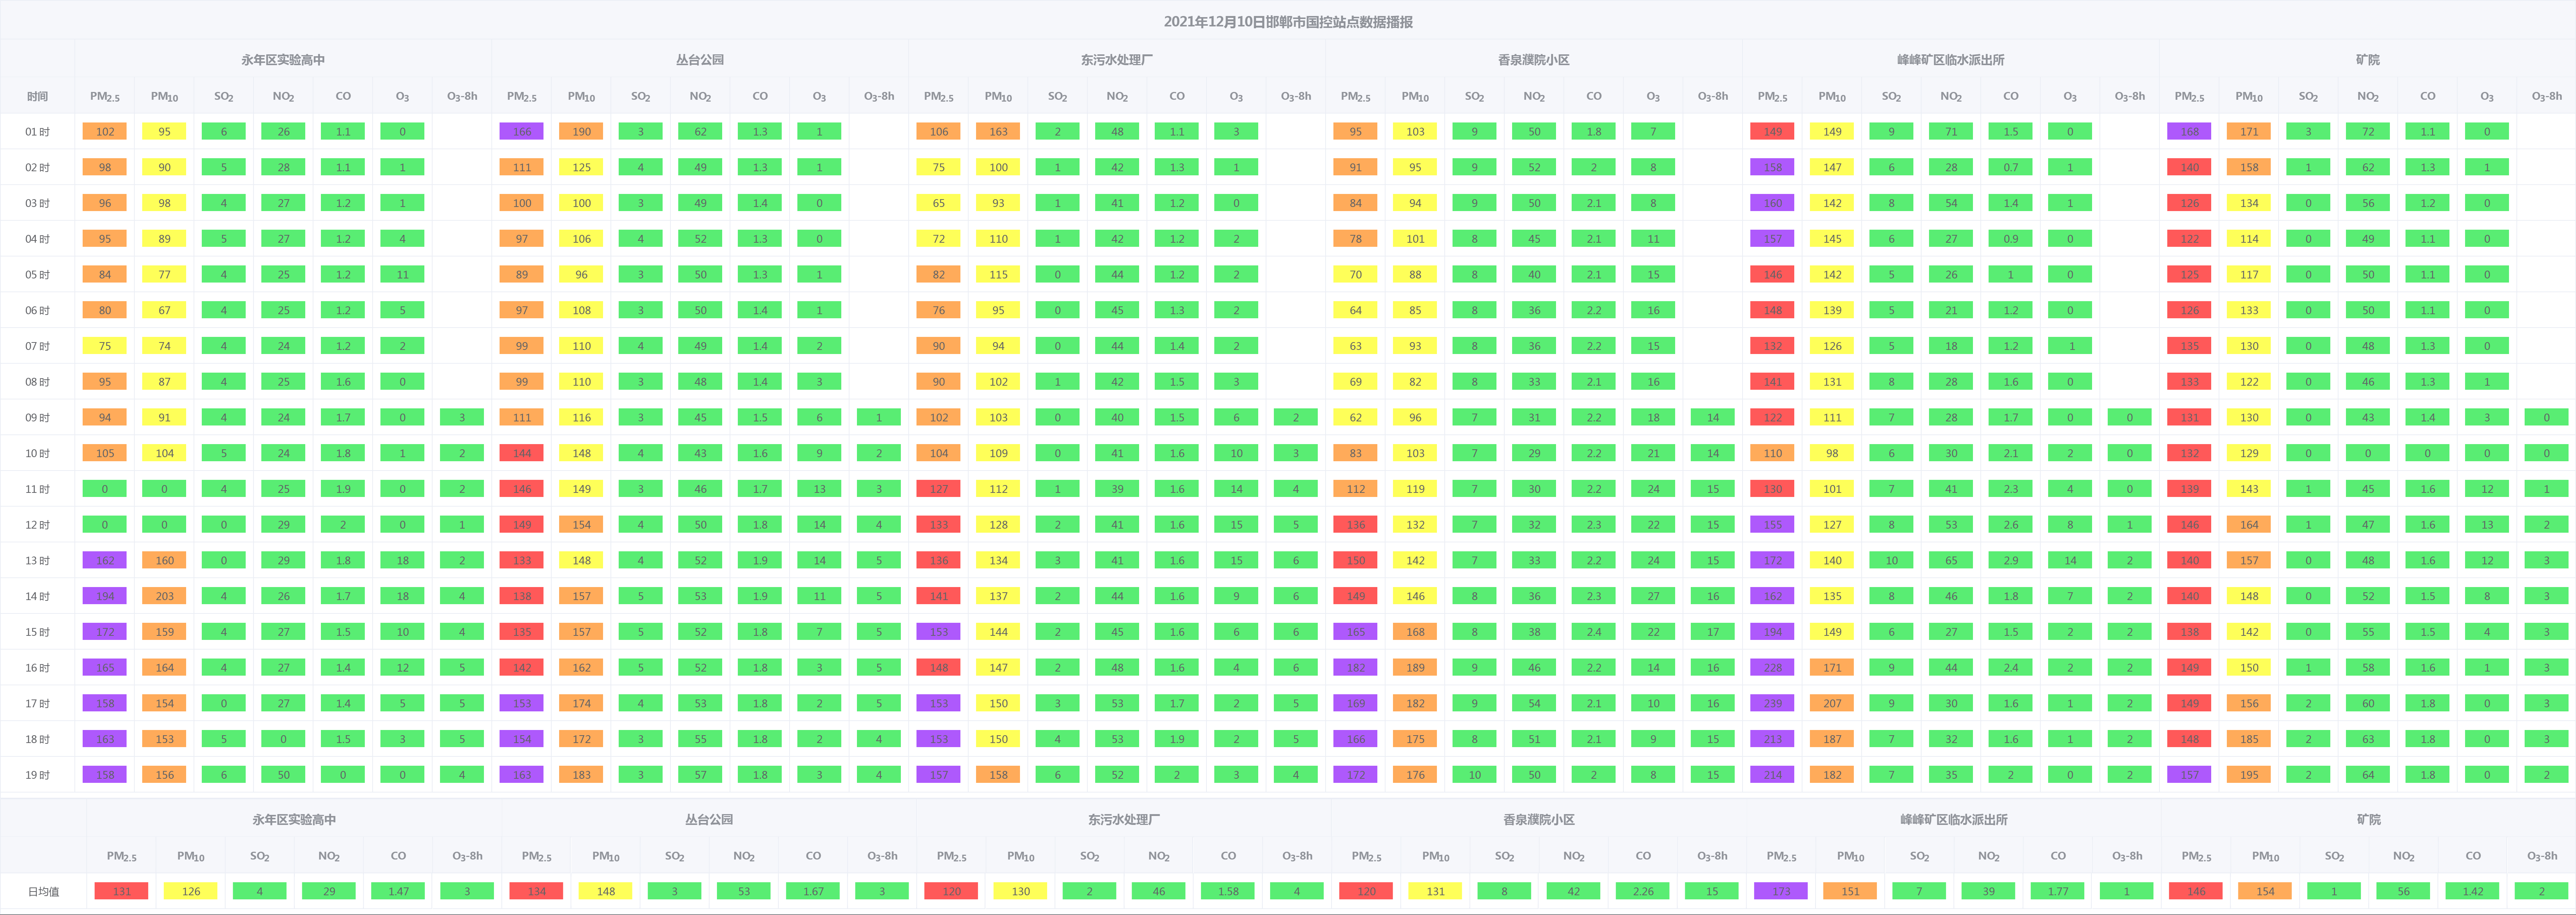
Task: Click 东污水处理厂 daily average CO value 1.58
Action: [x=1228, y=891]
